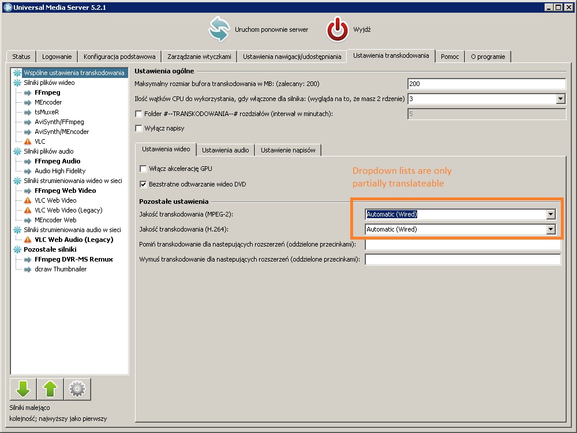Open Konfiguracja podstawowa tab
This screenshot has width=577, height=433.
pyautogui.click(x=119, y=57)
